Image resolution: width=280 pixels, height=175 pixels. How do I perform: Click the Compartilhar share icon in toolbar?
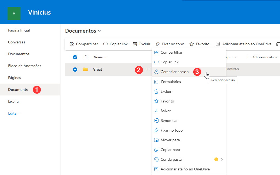tap(72, 44)
